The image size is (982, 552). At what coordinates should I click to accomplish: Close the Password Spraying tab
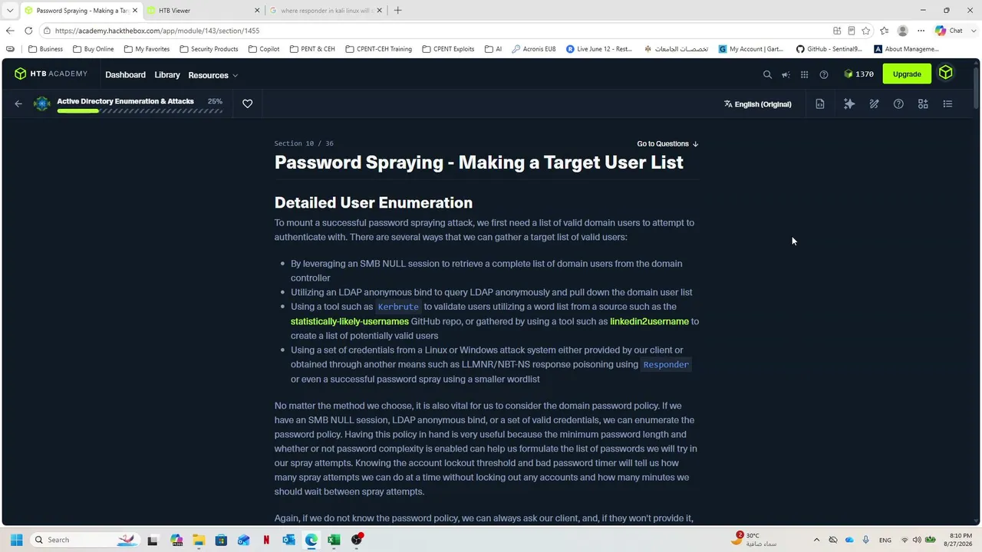(x=135, y=11)
